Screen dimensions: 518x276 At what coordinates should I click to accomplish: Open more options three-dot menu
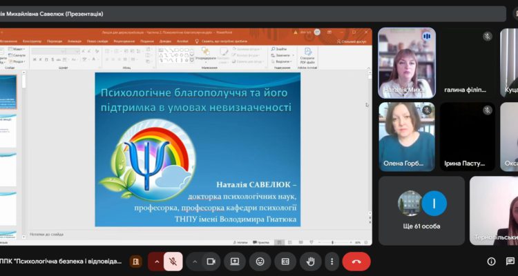332,262
